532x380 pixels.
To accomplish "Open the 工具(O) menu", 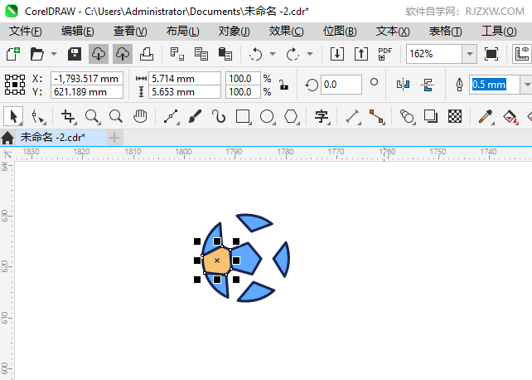I will pos(499,32).
